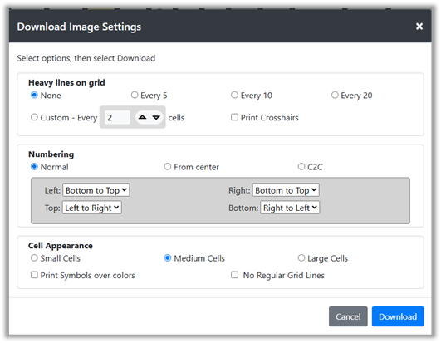The height and width of the screenshot is (343, 441).
Task: Click the Cancel button
Action: click(348, 316)
